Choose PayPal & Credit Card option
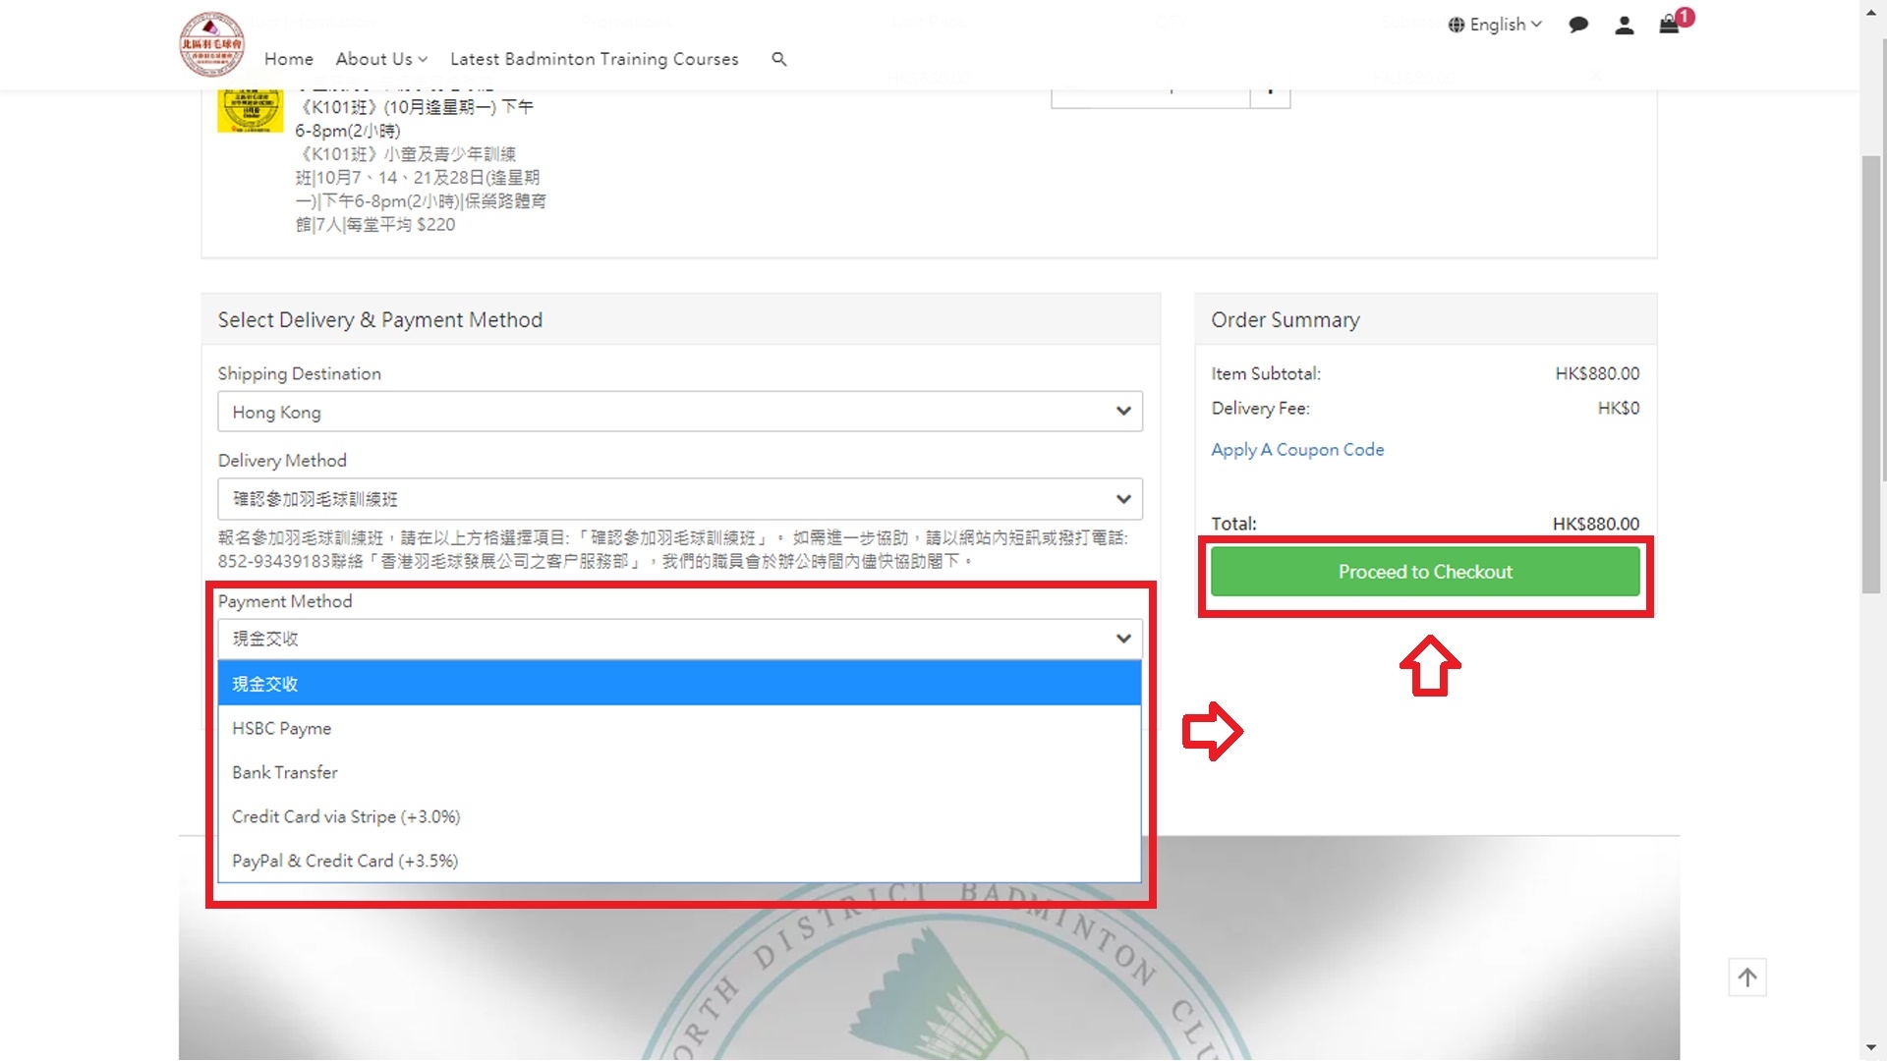 pos(345,861)
